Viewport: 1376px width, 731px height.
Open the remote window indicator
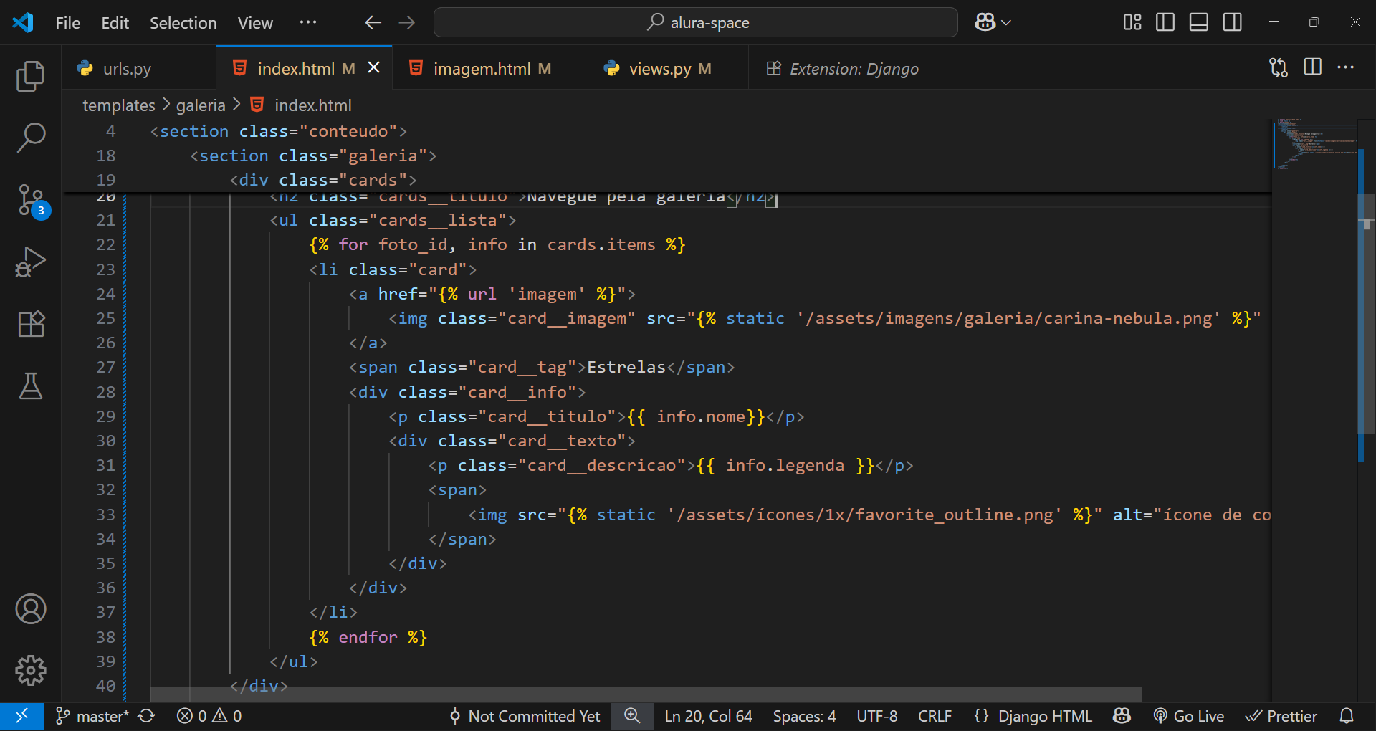click(x=21, y=716)
